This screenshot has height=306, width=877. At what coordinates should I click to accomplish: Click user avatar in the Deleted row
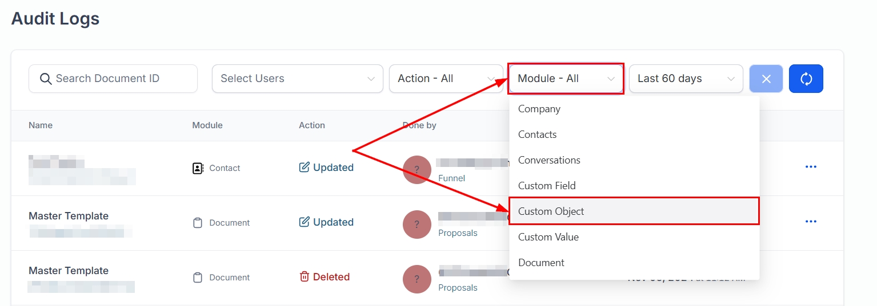[417, 279]
